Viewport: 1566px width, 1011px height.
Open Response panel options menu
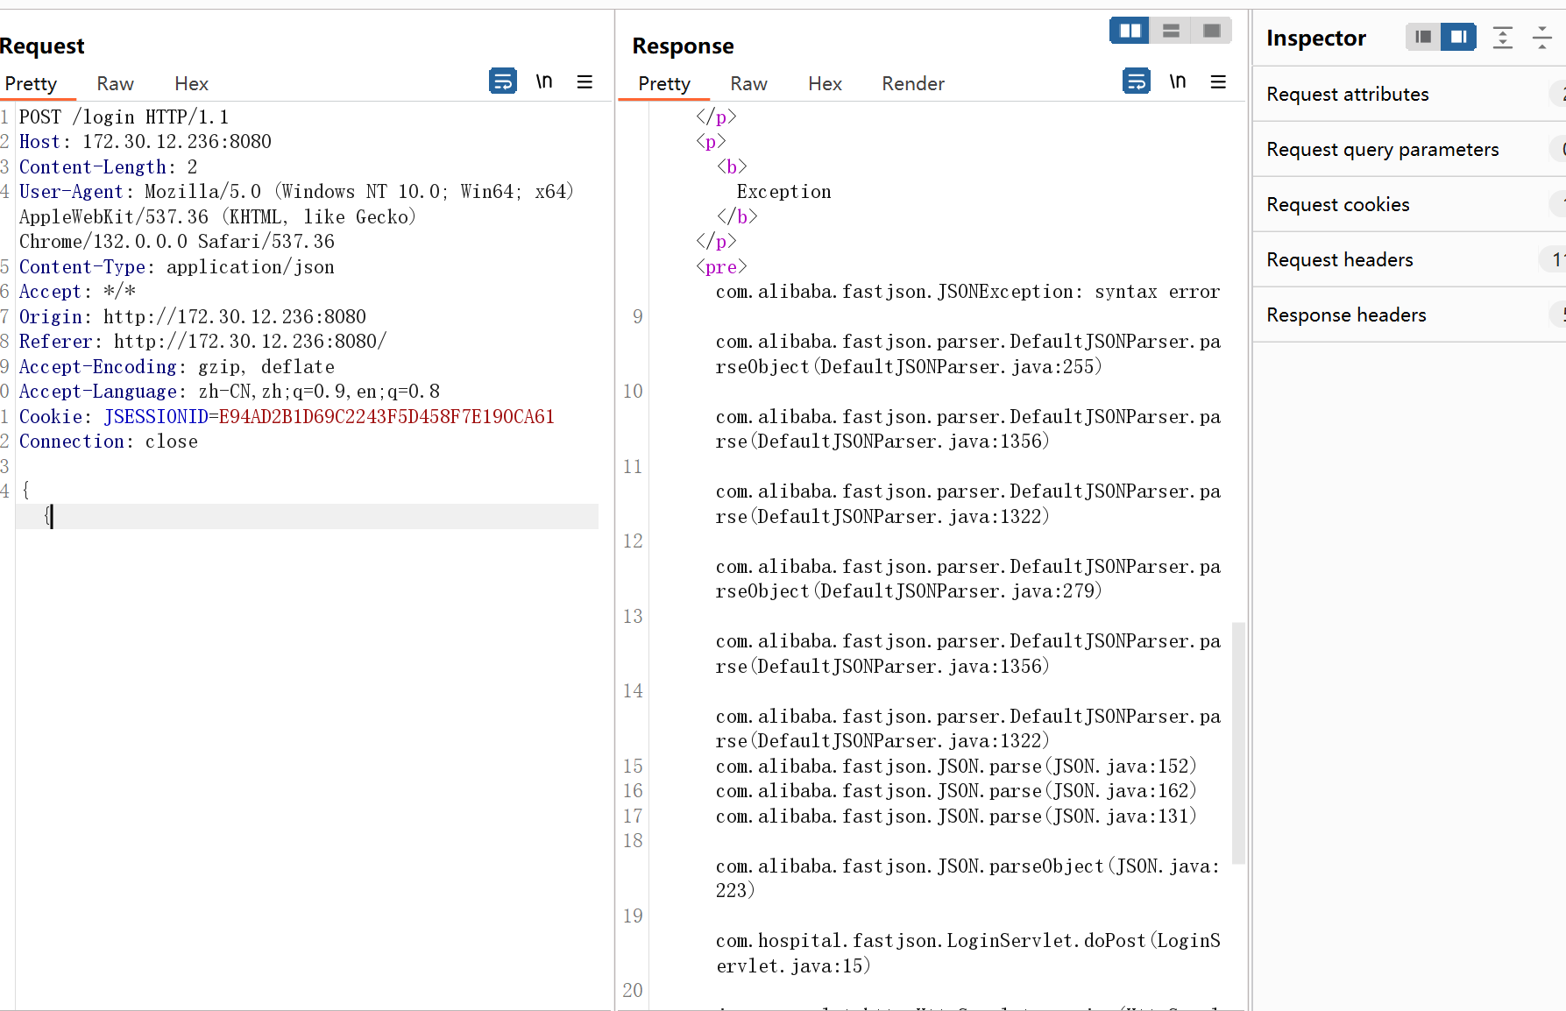[1218, 81]
